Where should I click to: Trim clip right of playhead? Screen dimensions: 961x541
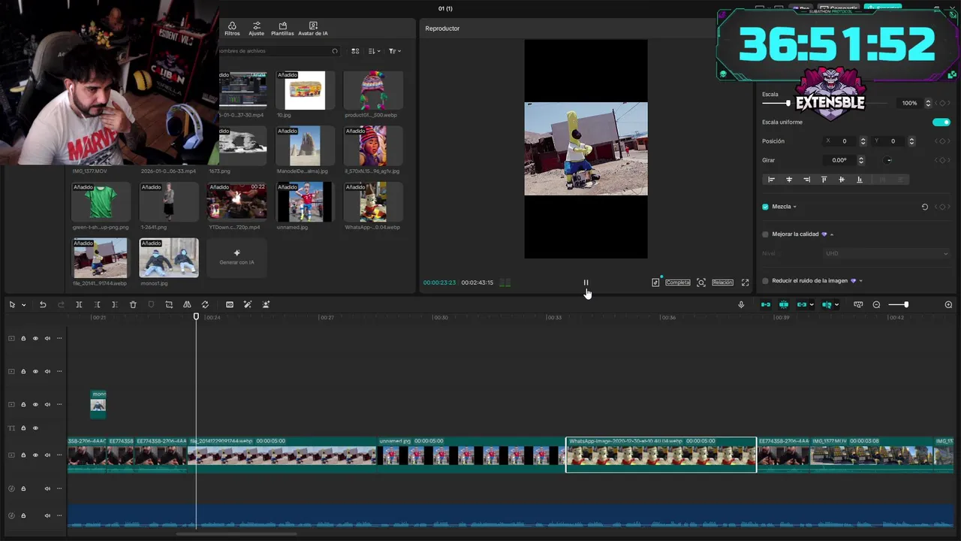114,304
